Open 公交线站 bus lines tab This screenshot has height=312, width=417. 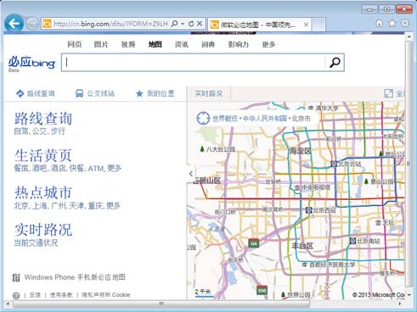[x=95, y=93]
